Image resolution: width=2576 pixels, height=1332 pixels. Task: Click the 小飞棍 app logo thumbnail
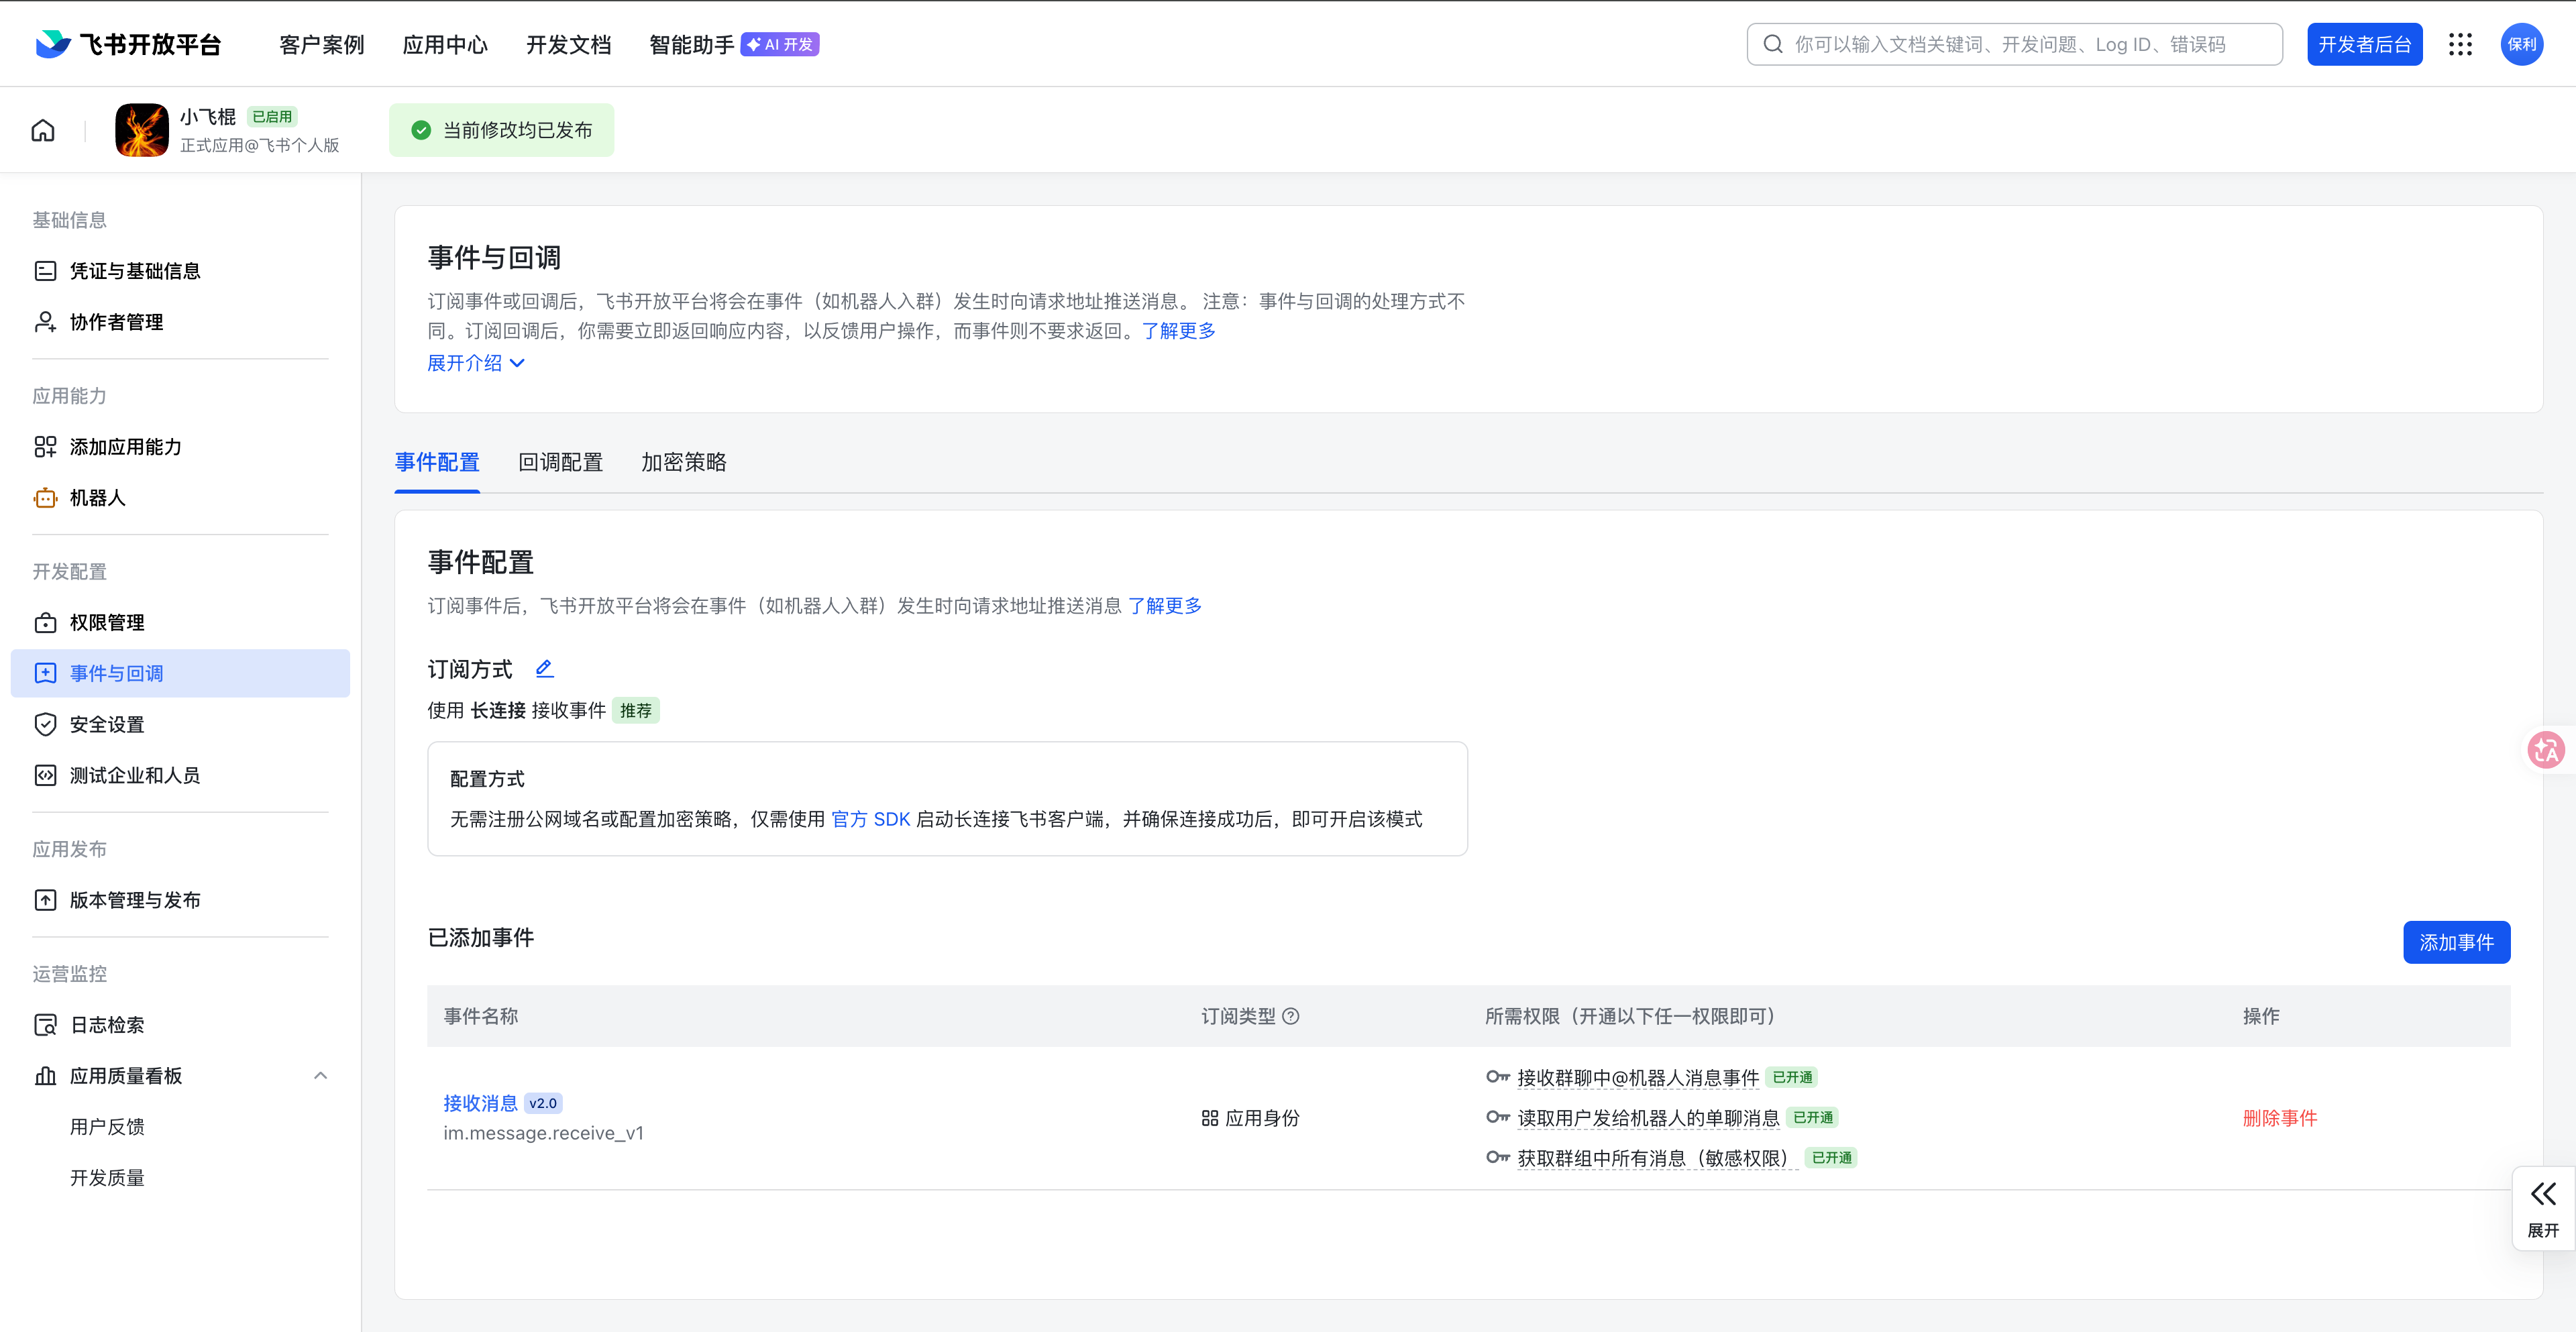pyautogui.click(x=142, y=130)
